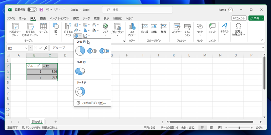271x135 pixels.
Task: Select the 2-D pie chart type
Action: coord(80,51)
